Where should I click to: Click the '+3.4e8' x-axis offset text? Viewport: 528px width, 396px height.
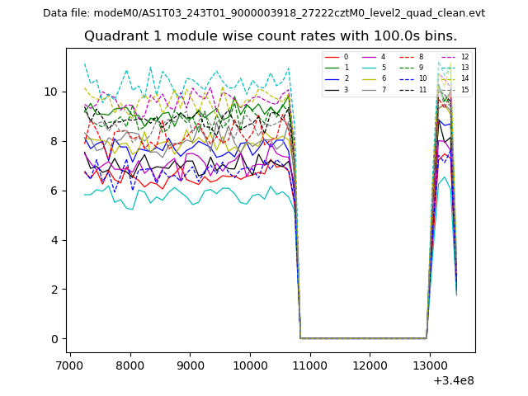(454, 380)
